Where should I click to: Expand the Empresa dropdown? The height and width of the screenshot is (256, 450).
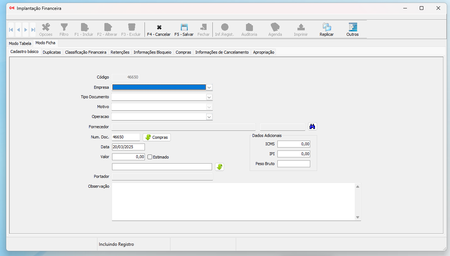click(x=209, y=87)
